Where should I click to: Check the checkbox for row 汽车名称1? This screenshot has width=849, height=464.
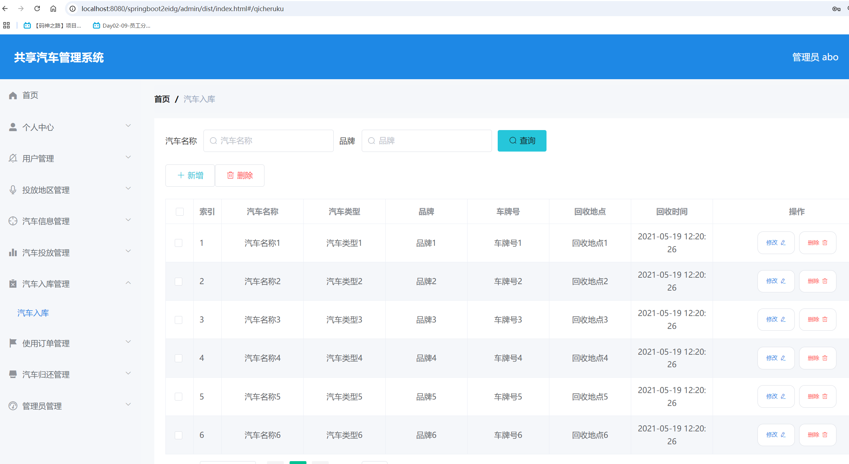click(179, 243)
